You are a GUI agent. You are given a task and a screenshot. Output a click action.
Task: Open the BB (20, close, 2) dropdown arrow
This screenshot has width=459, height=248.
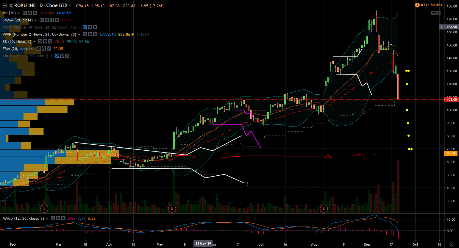(34, 42)
